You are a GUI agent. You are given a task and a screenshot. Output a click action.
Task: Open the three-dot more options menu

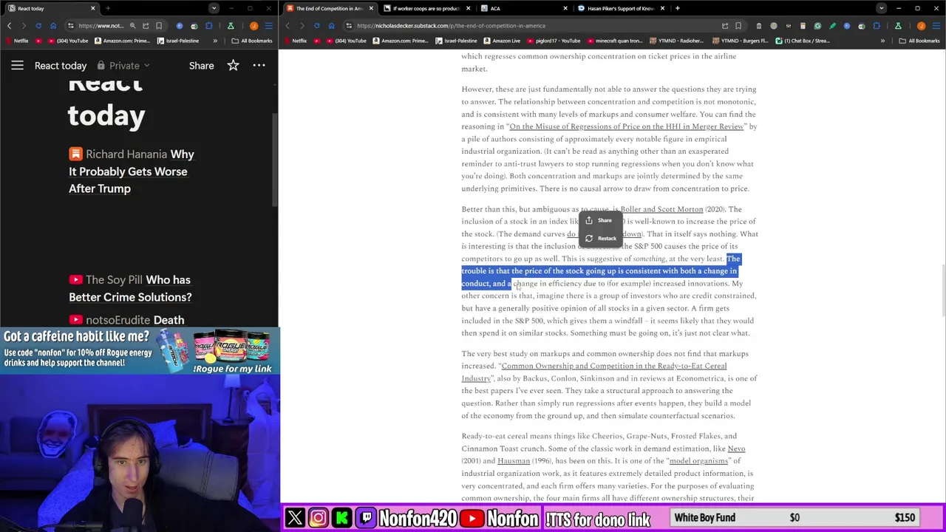point(259,66)
